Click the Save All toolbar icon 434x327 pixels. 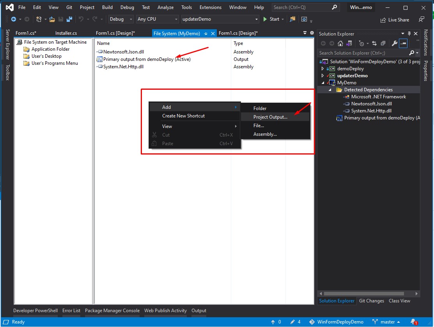pyautogui.click(x=69, y=19)
